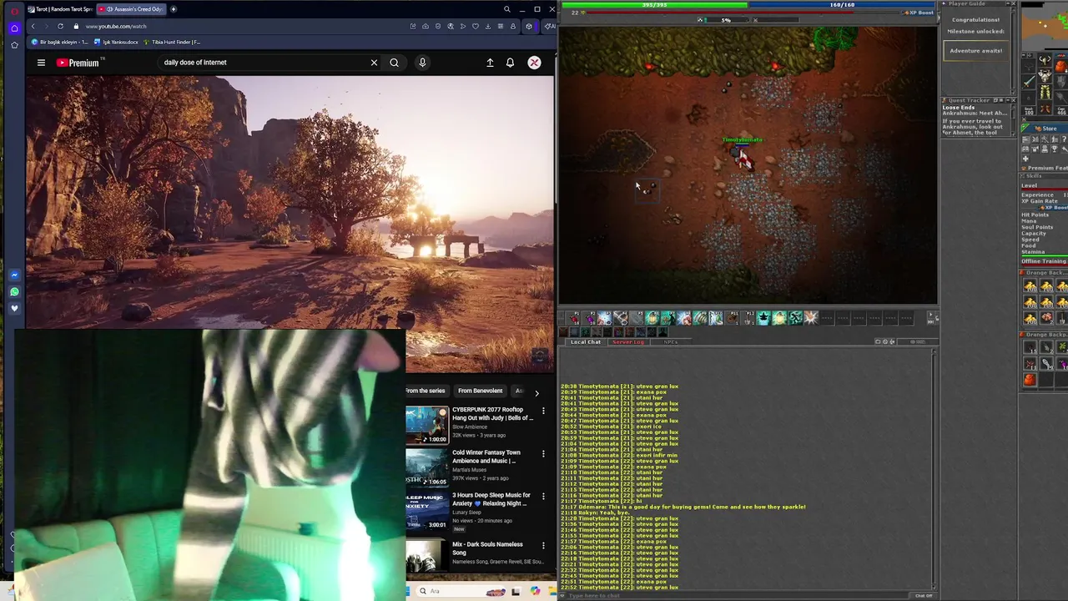Click the Tibia minimap
The image size is (1068, 601).
pyautogui.click(x=1045, y=25)
